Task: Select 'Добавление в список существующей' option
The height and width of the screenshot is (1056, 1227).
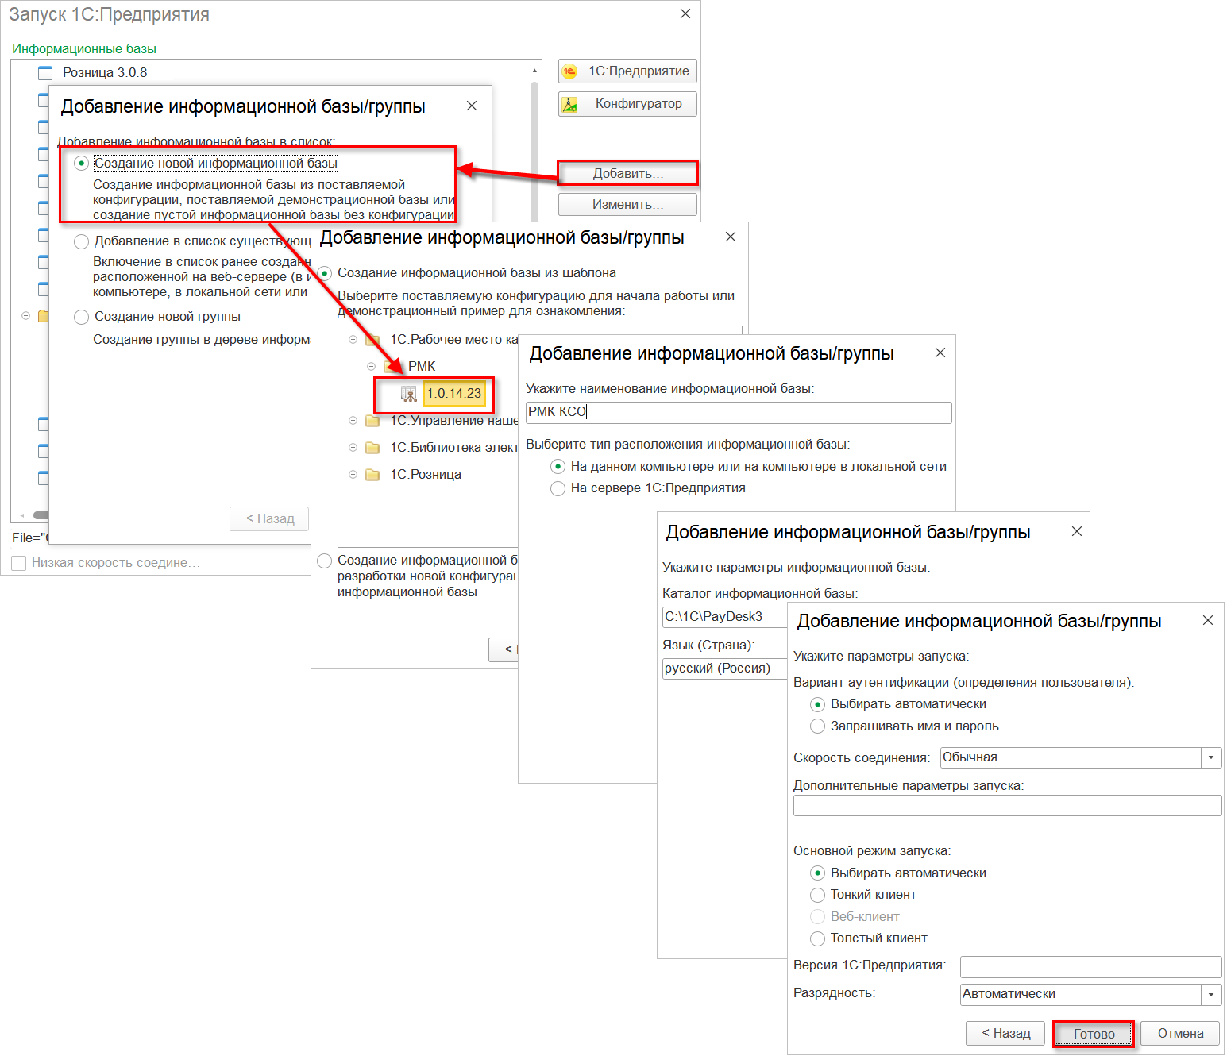Action: 81,241
